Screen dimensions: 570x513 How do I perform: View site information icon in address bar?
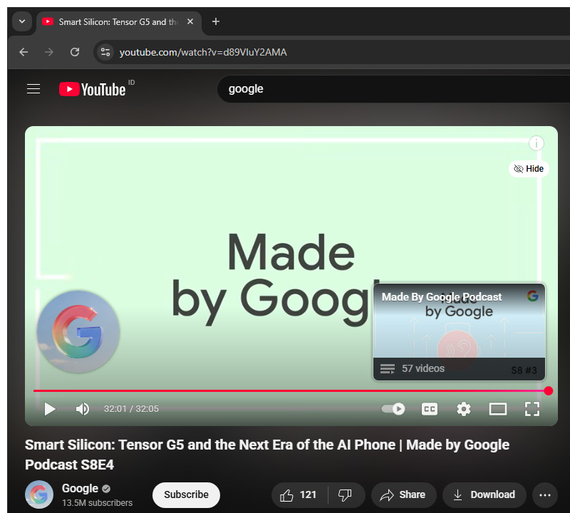pos(105,52)
